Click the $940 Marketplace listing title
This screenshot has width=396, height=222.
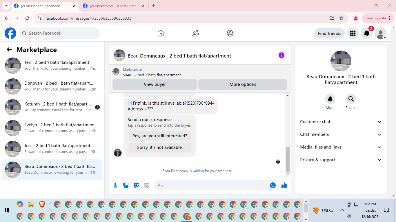click(x=152, y=75)
